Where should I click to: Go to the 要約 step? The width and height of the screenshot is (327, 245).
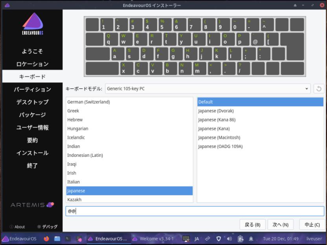coord(32,140)
